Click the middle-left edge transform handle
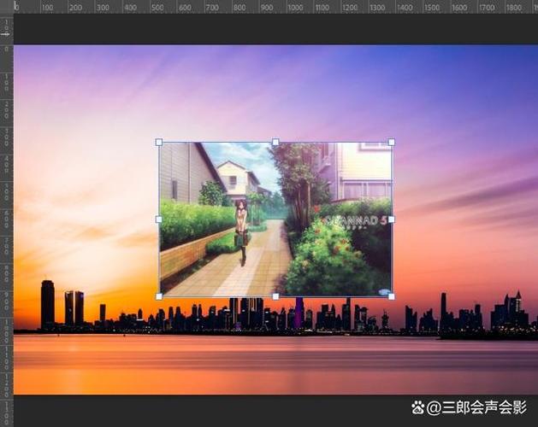The height and width of the screenshot is (427, 538). (x=159, y=219)
